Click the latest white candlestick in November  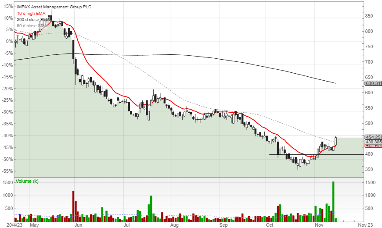(336, 141)
